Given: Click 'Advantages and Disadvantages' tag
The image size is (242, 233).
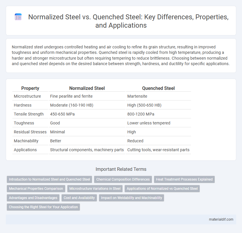Looking at the screenshot, I should tap(33, 198).
